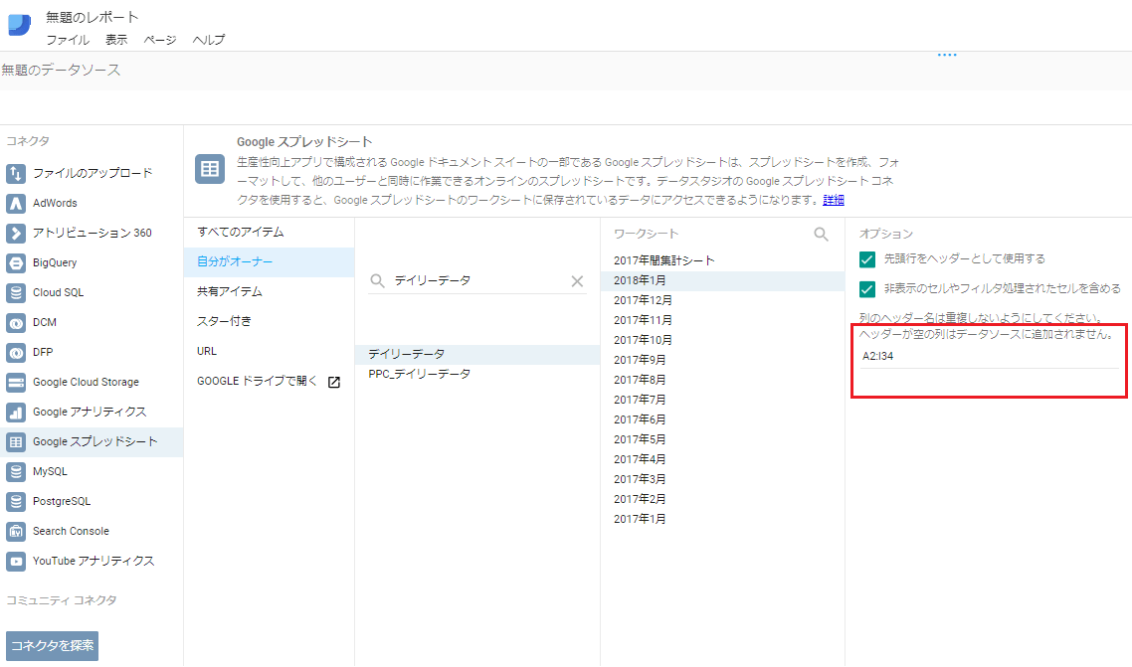This screenshot has height=667, width=1132.
Task: Click the YouTube アナリティクス connector icon
Action: (x=16, y=561)
